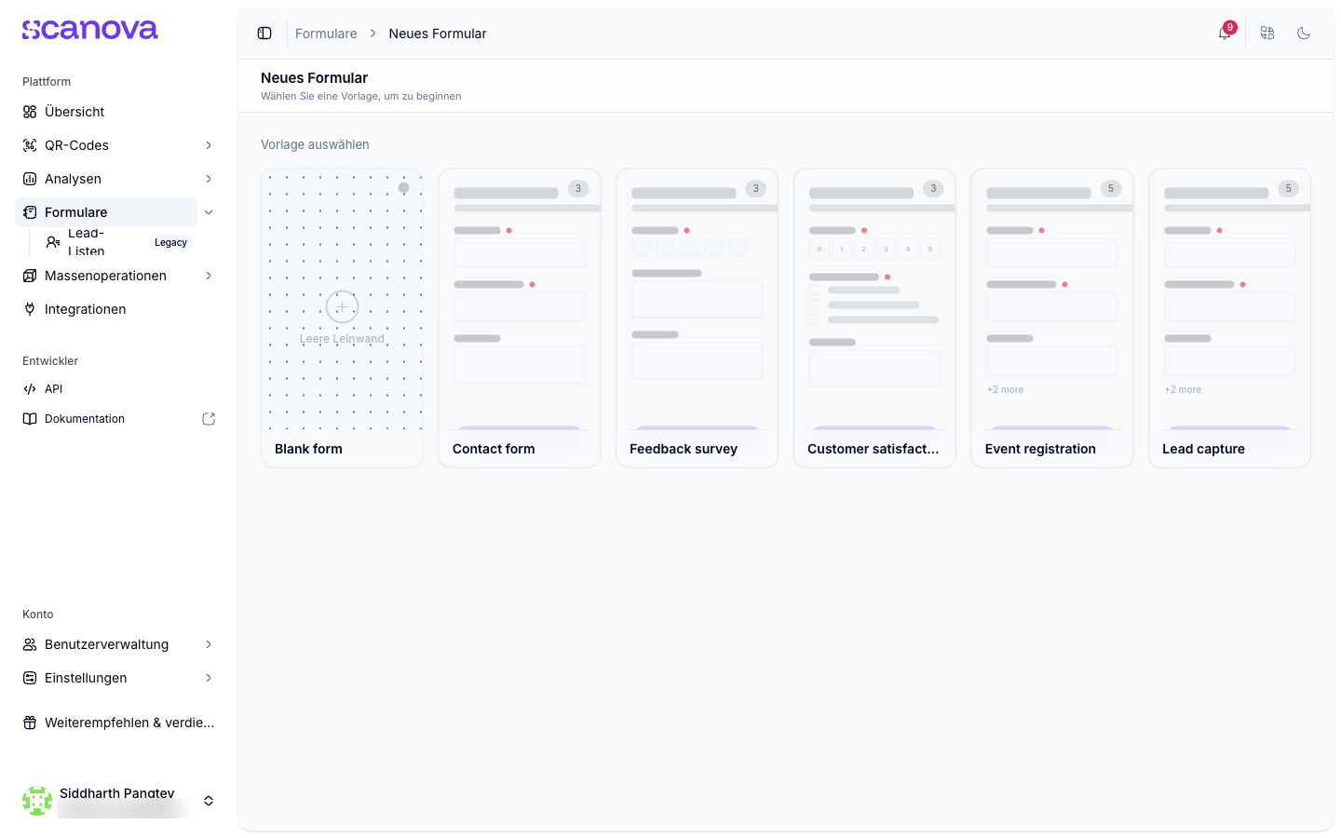Open the Lead-Listen menu entry

pyautogui.click(x=119, y=242)
